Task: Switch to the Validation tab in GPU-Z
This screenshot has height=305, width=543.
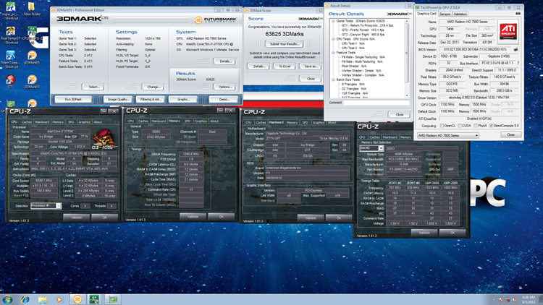Action: click(460, 14)
